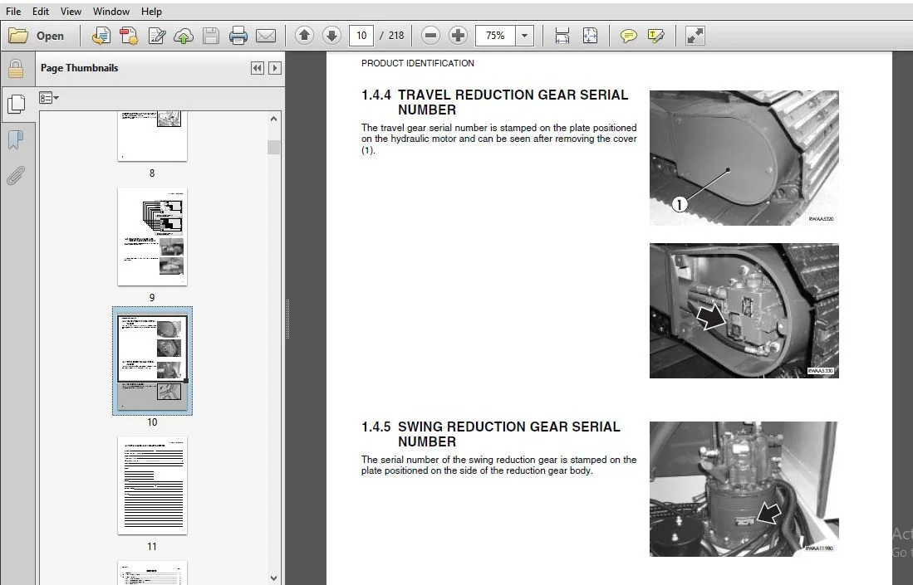Click the pane splitter grip handle
The image size is (913, 585).
point(287,319)
